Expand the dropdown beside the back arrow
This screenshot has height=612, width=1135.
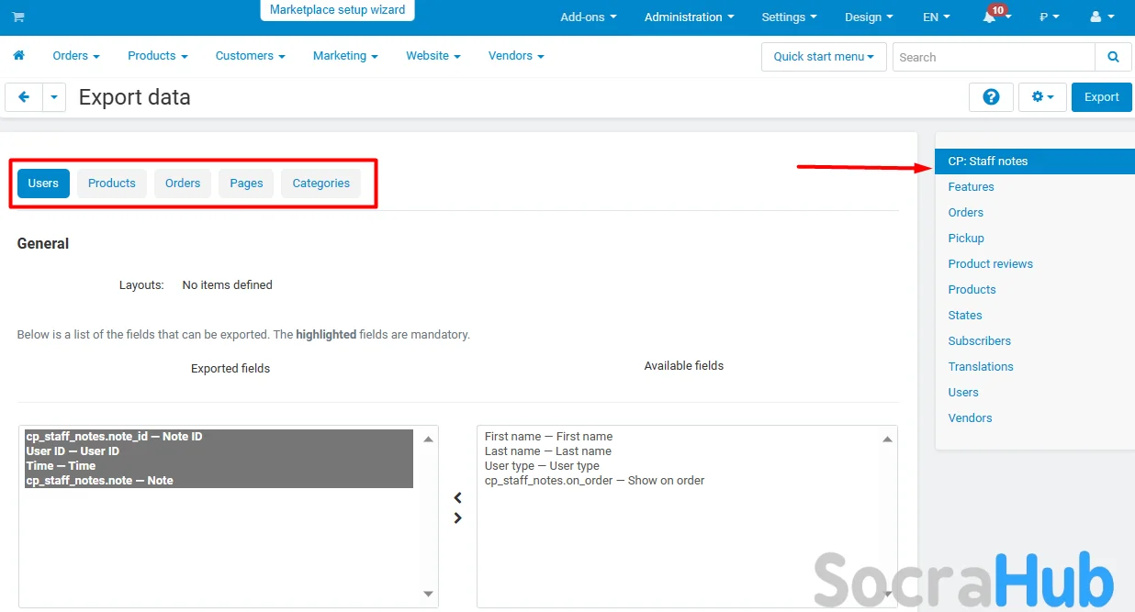click(x=54, y=96)
